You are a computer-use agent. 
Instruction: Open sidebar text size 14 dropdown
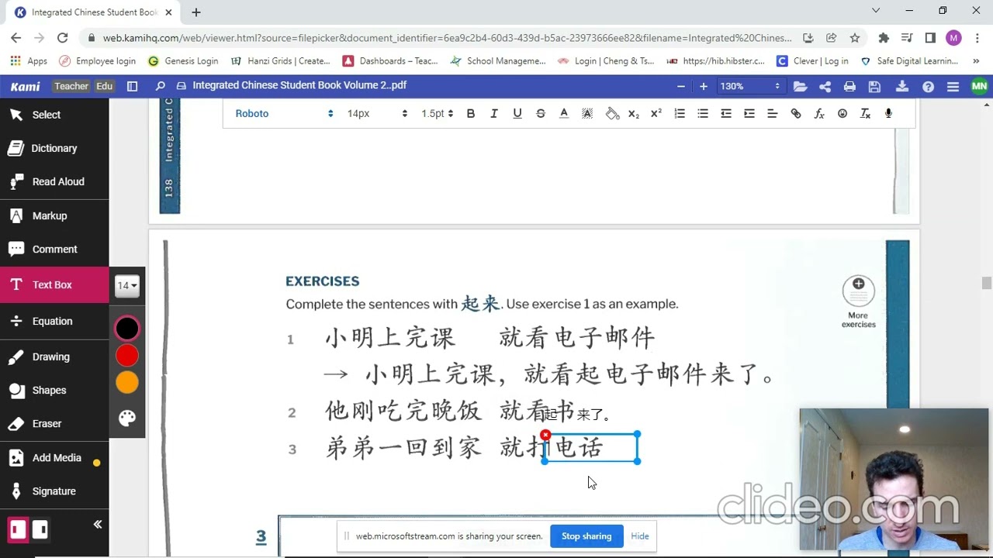click(126, 285)
